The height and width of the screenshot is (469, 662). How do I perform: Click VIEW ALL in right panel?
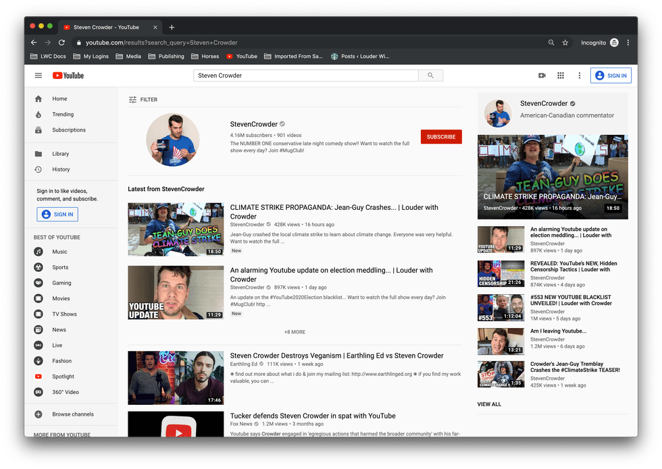point(489,404)
